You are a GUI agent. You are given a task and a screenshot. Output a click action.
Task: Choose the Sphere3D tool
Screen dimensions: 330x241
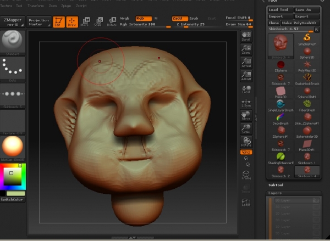[x=307, y=53]
